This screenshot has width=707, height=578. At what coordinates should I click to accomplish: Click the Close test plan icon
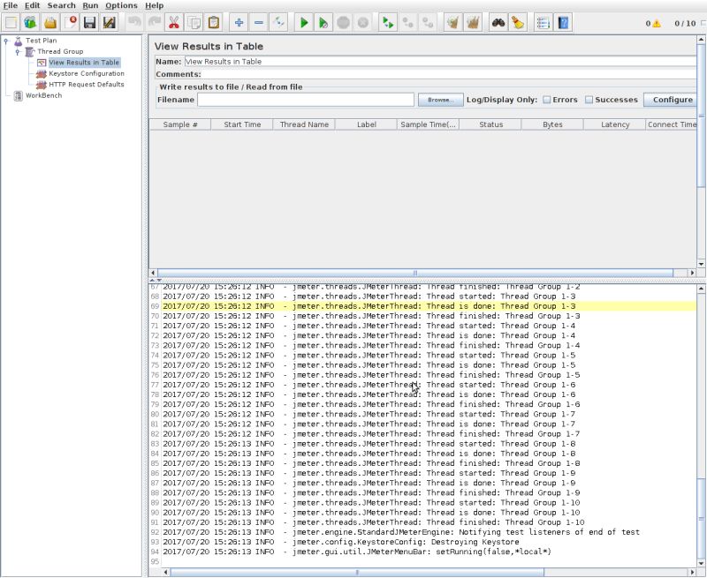click(x=71, y=23)
